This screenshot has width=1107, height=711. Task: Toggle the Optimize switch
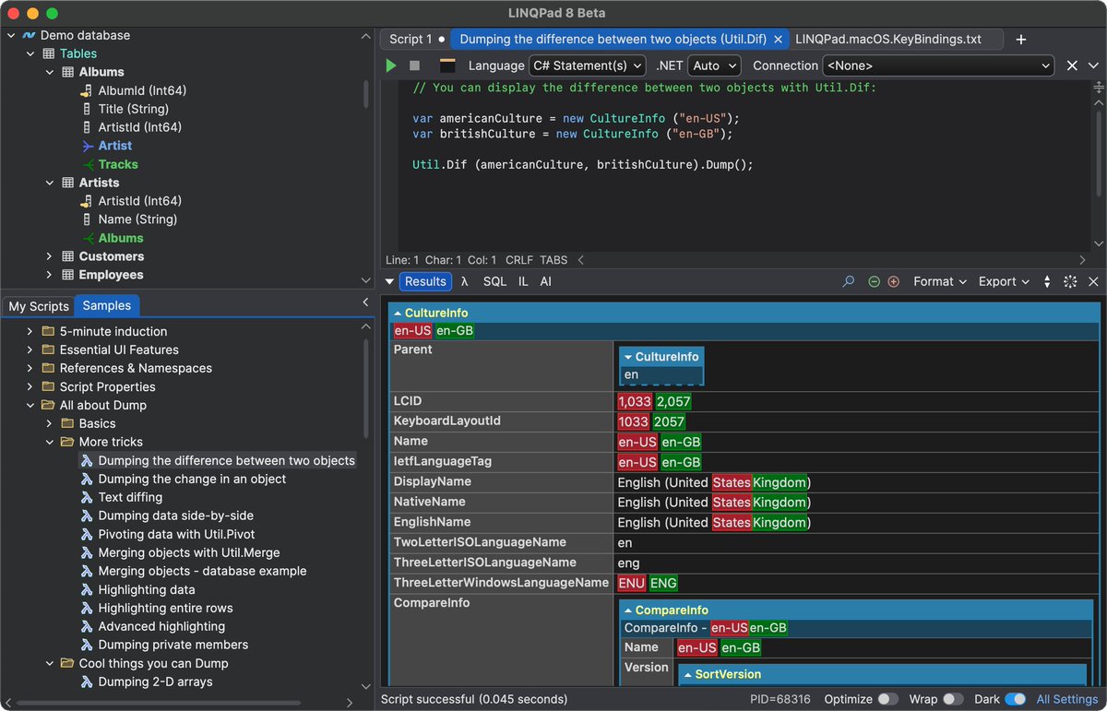pyautogui.click(x=888, y=699)
